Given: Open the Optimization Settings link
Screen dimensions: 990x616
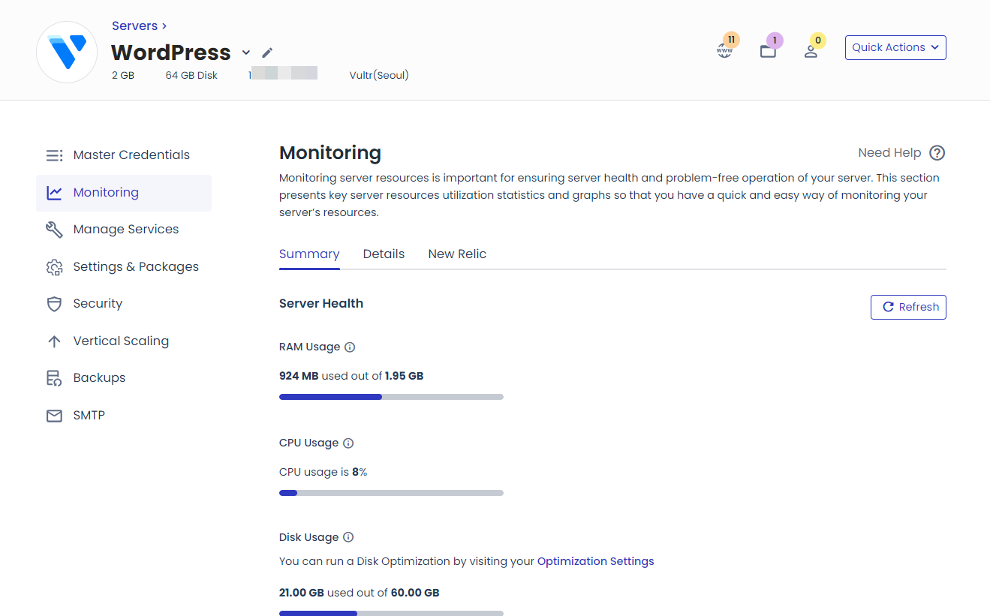Looking at the screenshot, I should [596, 561].
